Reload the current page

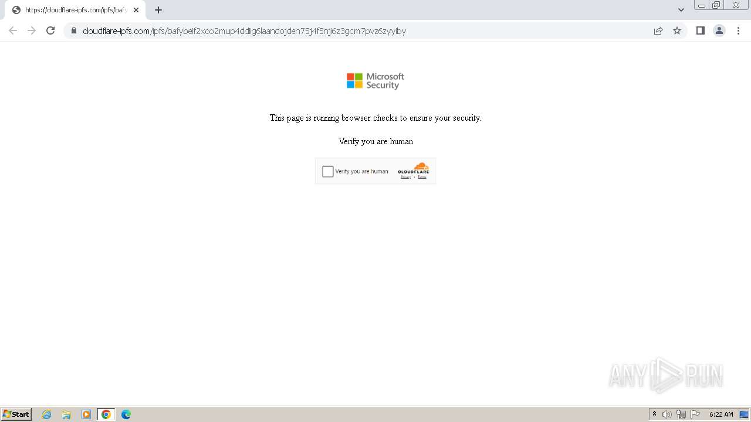click(x=50, y=31)
